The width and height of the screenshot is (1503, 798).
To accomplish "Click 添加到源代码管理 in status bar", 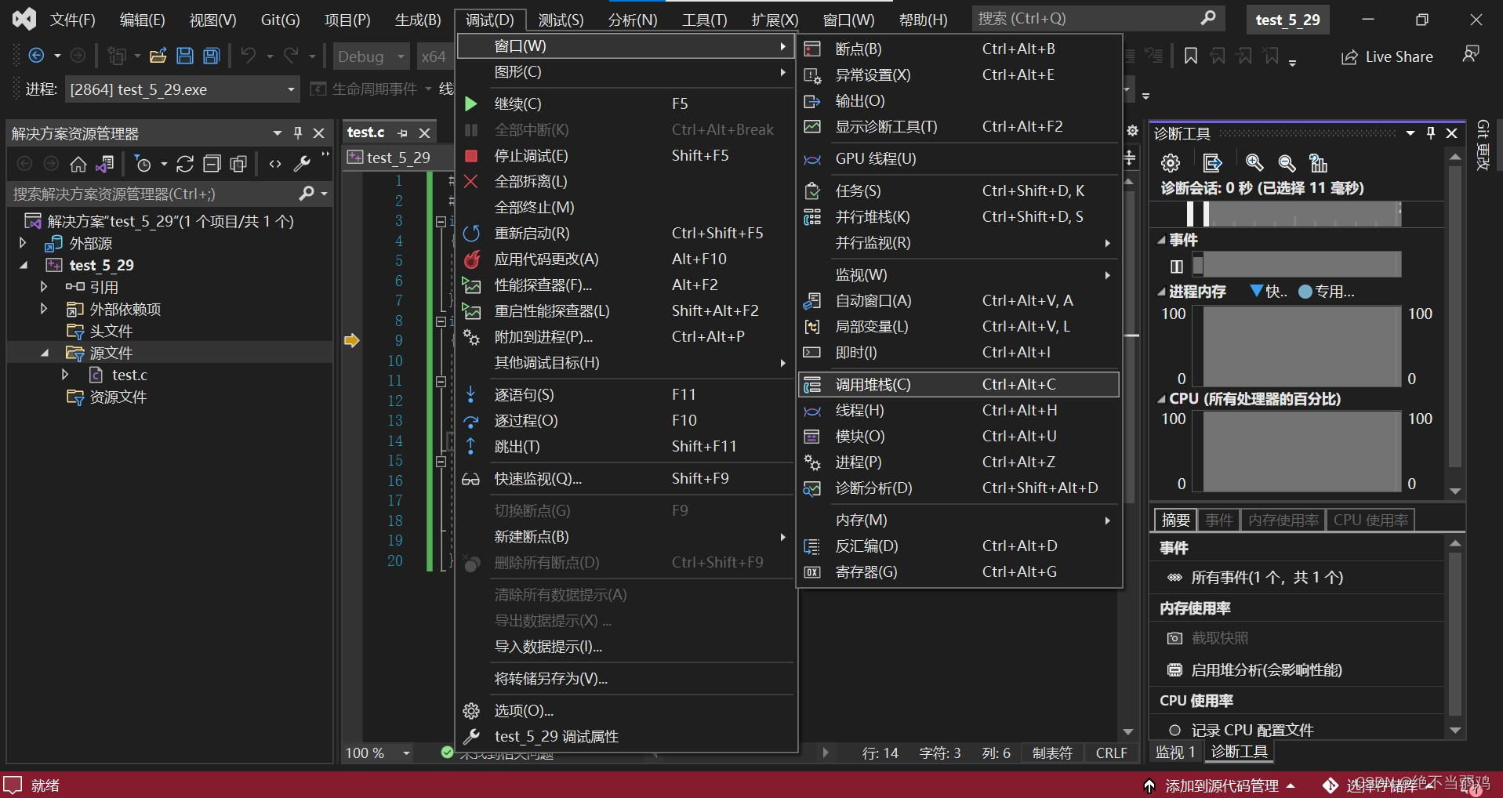I will point(1220,785).
